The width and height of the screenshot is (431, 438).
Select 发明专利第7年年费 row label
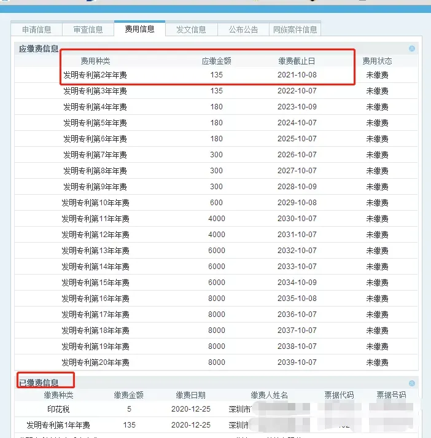coord(95,154)
